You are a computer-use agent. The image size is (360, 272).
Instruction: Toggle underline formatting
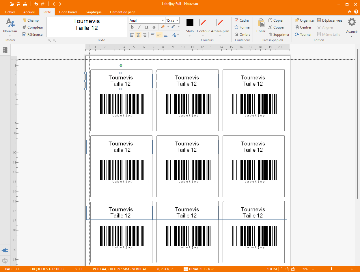[146, 27]
